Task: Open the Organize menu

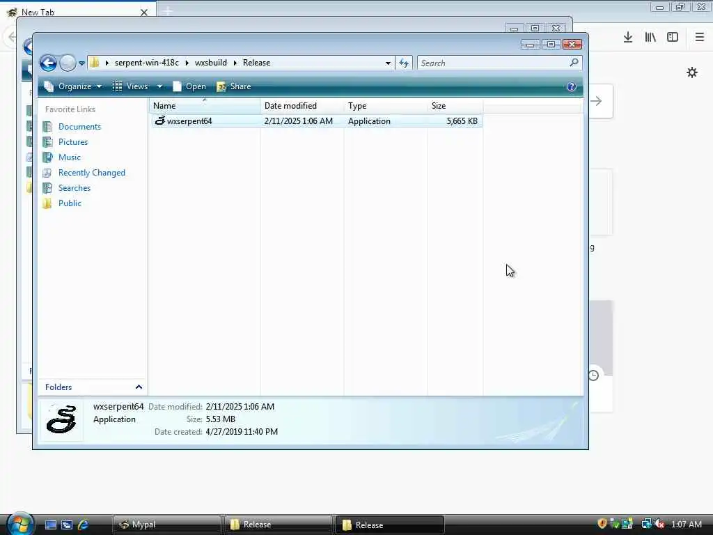Action: [x=72, y=86]
